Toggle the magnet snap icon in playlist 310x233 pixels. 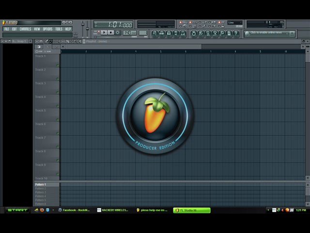click(x=41, y=41)
